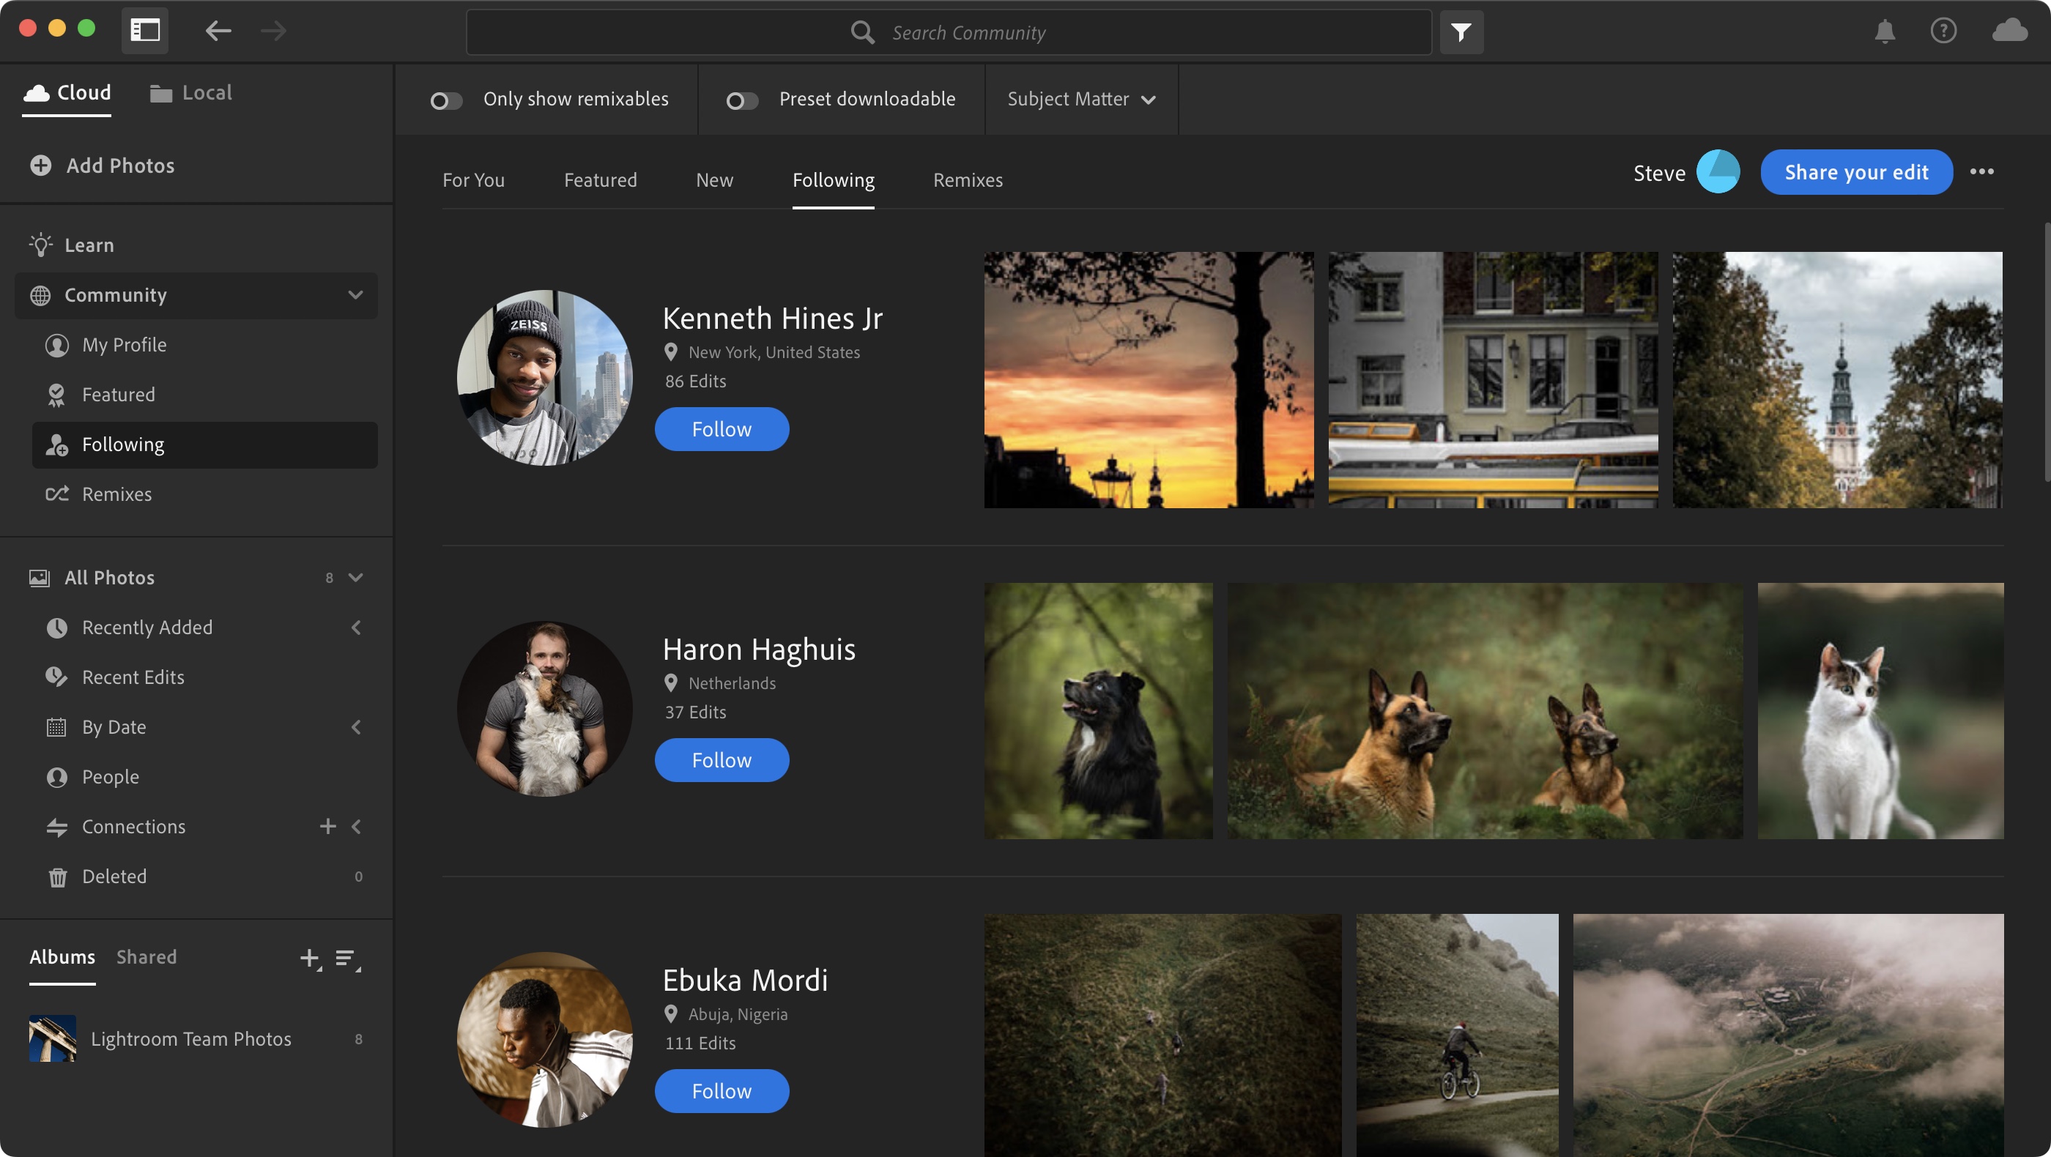Turn on Preset downloadable filter
This screenshot has width=2051, height=1157.
point(742,100)
